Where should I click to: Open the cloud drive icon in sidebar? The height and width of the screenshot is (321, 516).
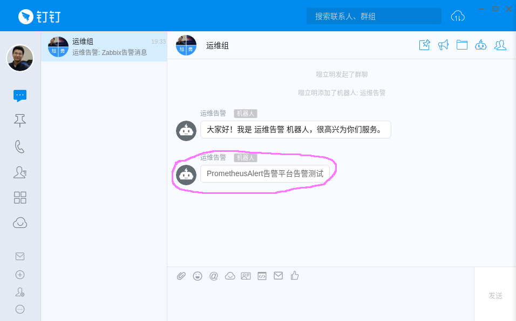20,222
